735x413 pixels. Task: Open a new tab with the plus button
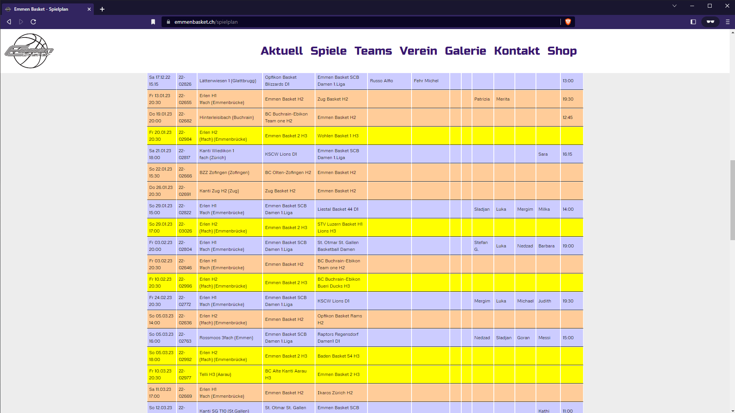point(102,9)
